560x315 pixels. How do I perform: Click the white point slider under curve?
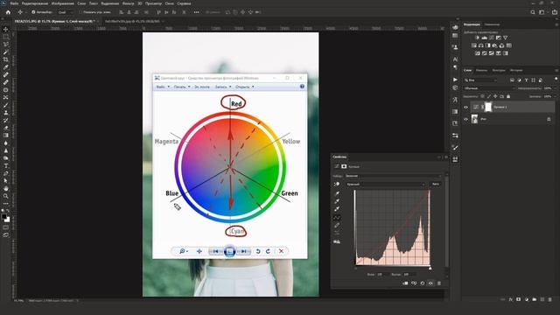(x=430, y=268)
